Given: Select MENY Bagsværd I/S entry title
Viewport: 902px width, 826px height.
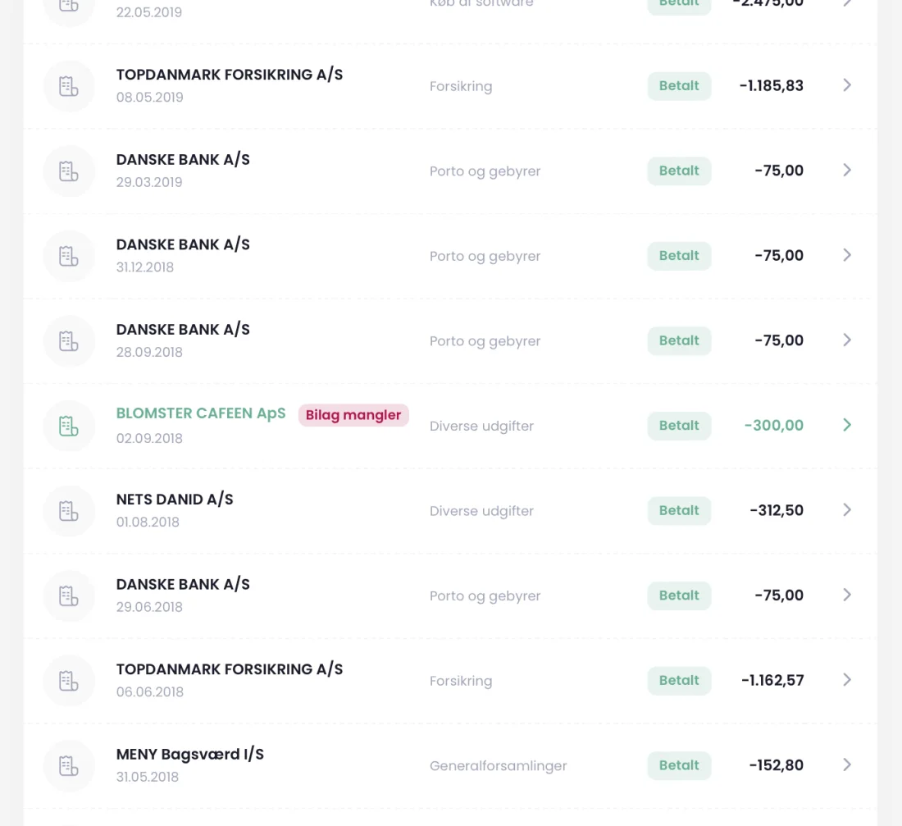Looking at the screenshot, I should pyautogui.click(x=190, y=754).
